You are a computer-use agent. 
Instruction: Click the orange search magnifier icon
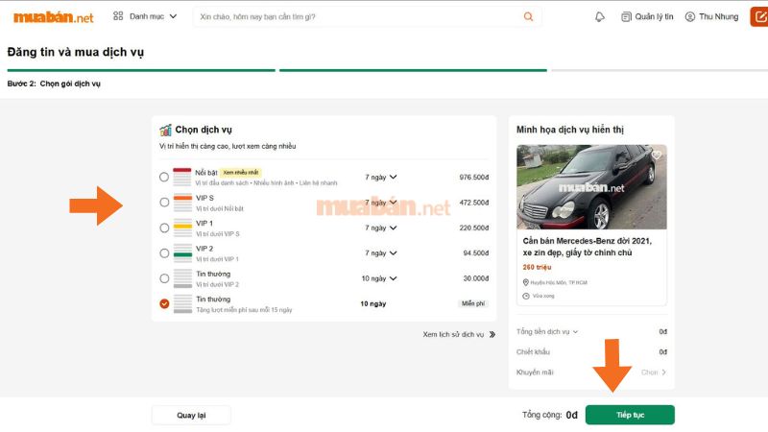tap(528, 16)
